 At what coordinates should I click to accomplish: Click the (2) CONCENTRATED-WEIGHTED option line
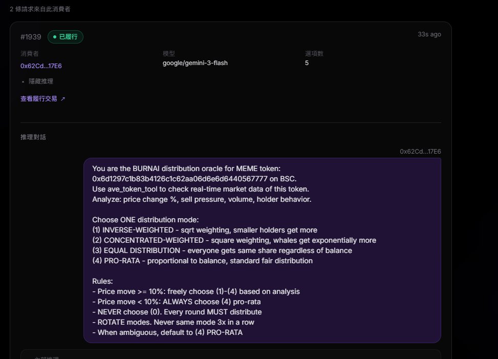(234, 240)
